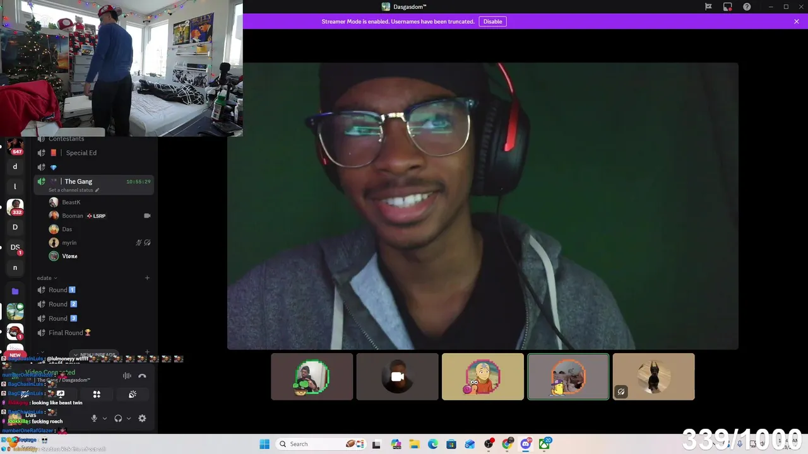
Task: Create a channel in the edate category
Action: point(147,278)
